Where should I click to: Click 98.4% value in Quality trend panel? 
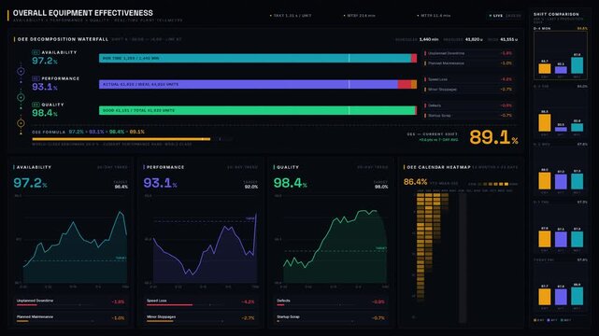coord(291,183)
